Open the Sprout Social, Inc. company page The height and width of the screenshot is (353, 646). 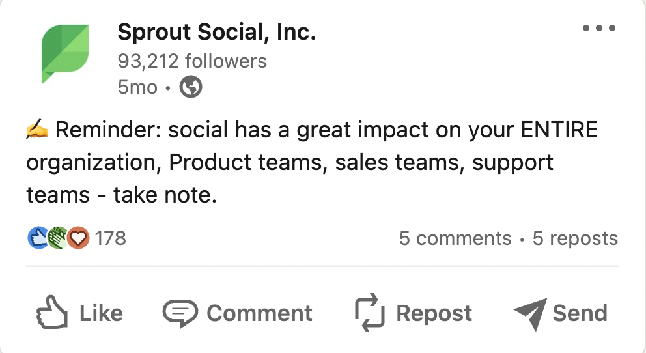click(x=216, y=33)
